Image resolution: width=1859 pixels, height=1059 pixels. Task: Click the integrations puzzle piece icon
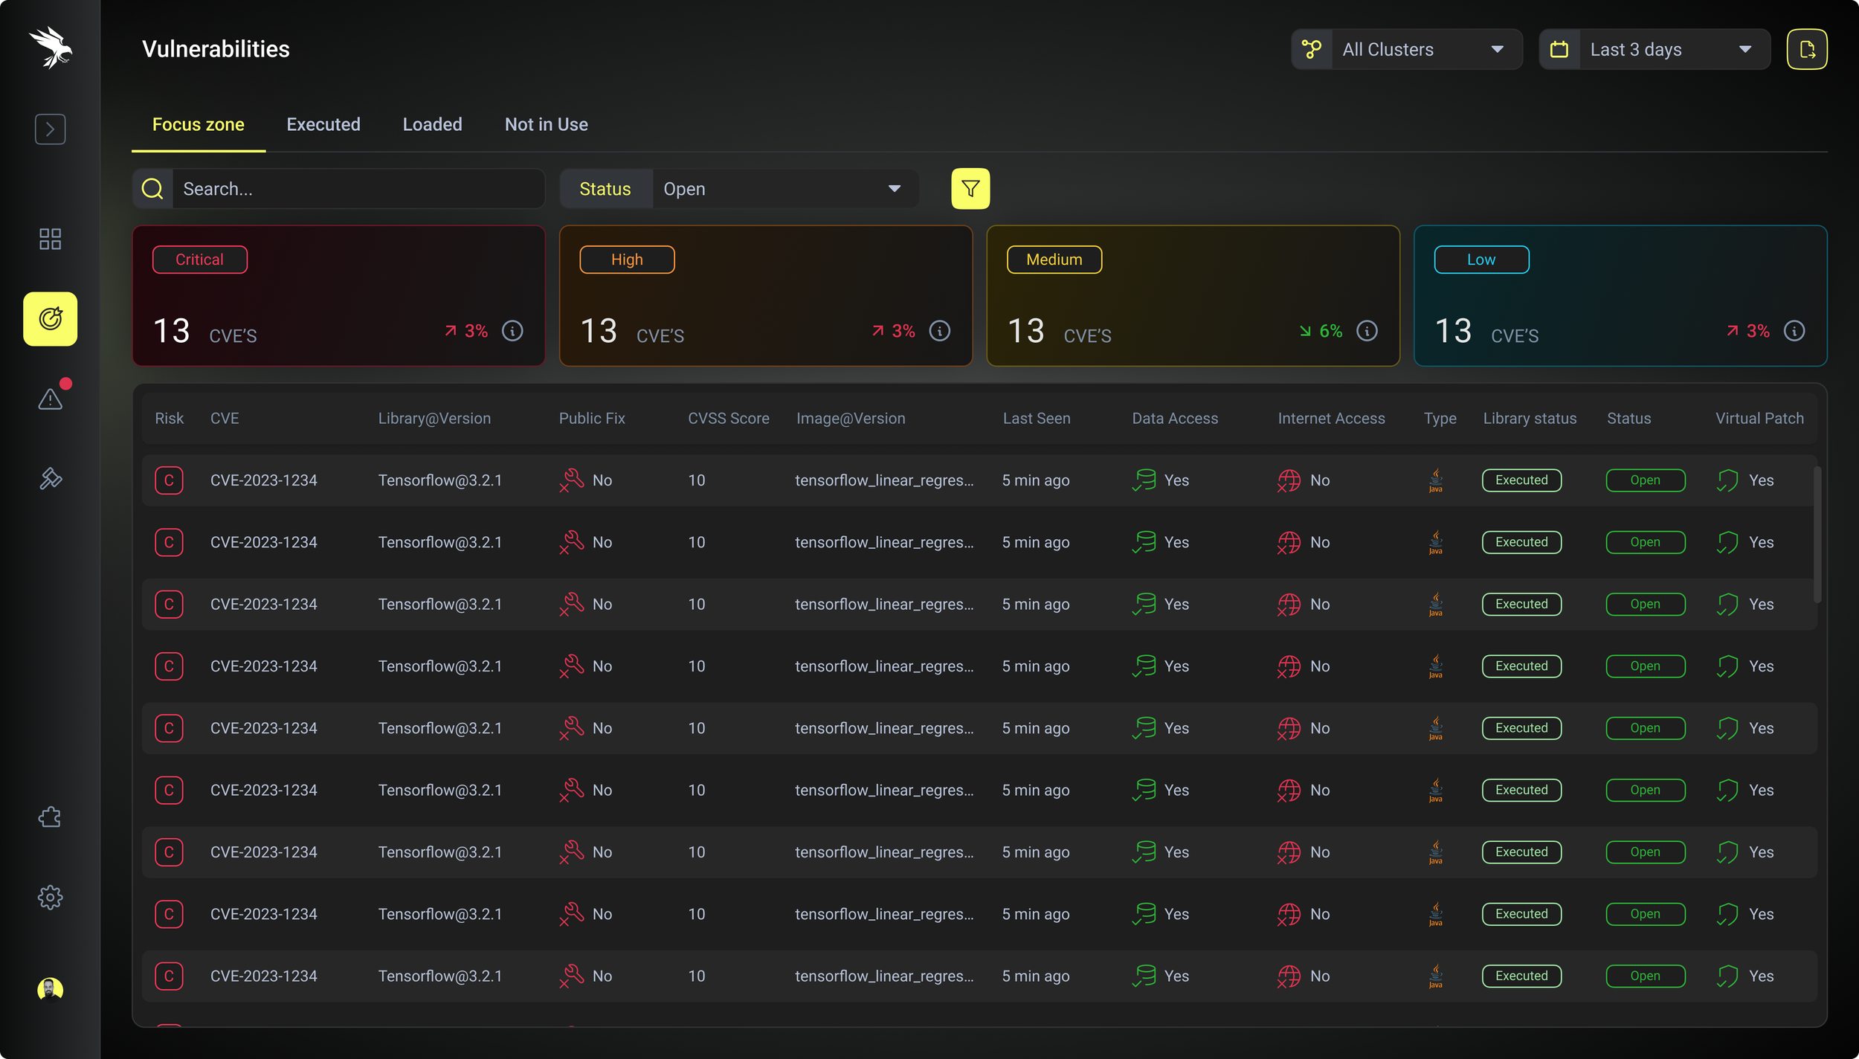[x=50, y=817]
